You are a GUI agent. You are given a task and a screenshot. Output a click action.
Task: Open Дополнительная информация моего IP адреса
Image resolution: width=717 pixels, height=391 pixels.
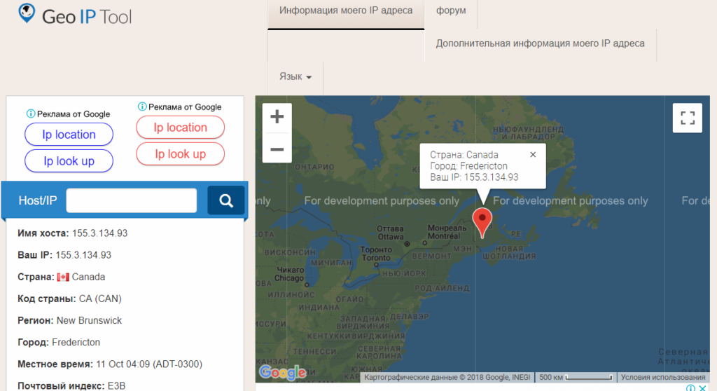pyautogui.click(x=540, y=43)
